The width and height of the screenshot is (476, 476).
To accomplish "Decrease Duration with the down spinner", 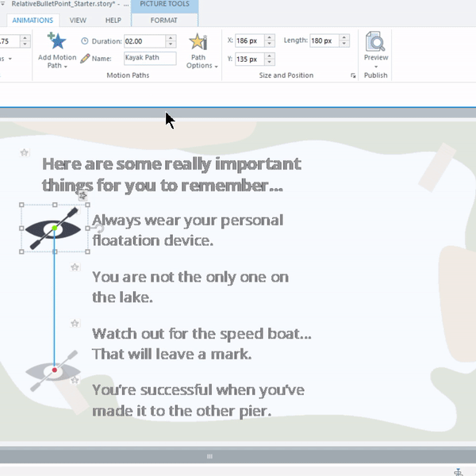I will pyautogui.click(x=171, y=44).
